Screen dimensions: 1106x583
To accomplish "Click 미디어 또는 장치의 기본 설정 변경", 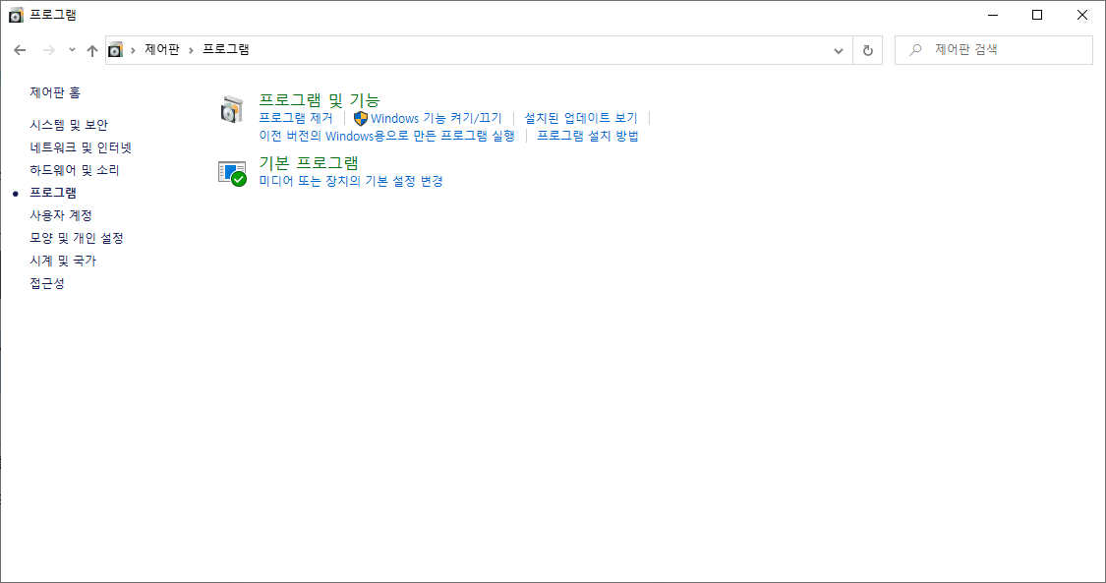I will point(351,181).
